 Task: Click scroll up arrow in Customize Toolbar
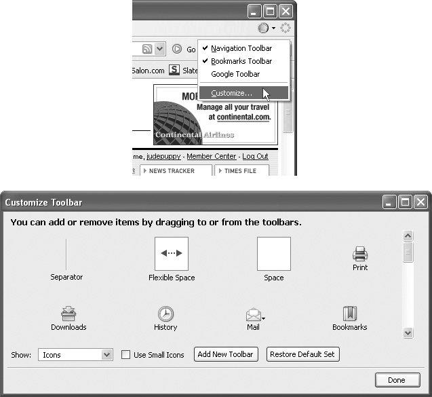[x=408, y=236]
